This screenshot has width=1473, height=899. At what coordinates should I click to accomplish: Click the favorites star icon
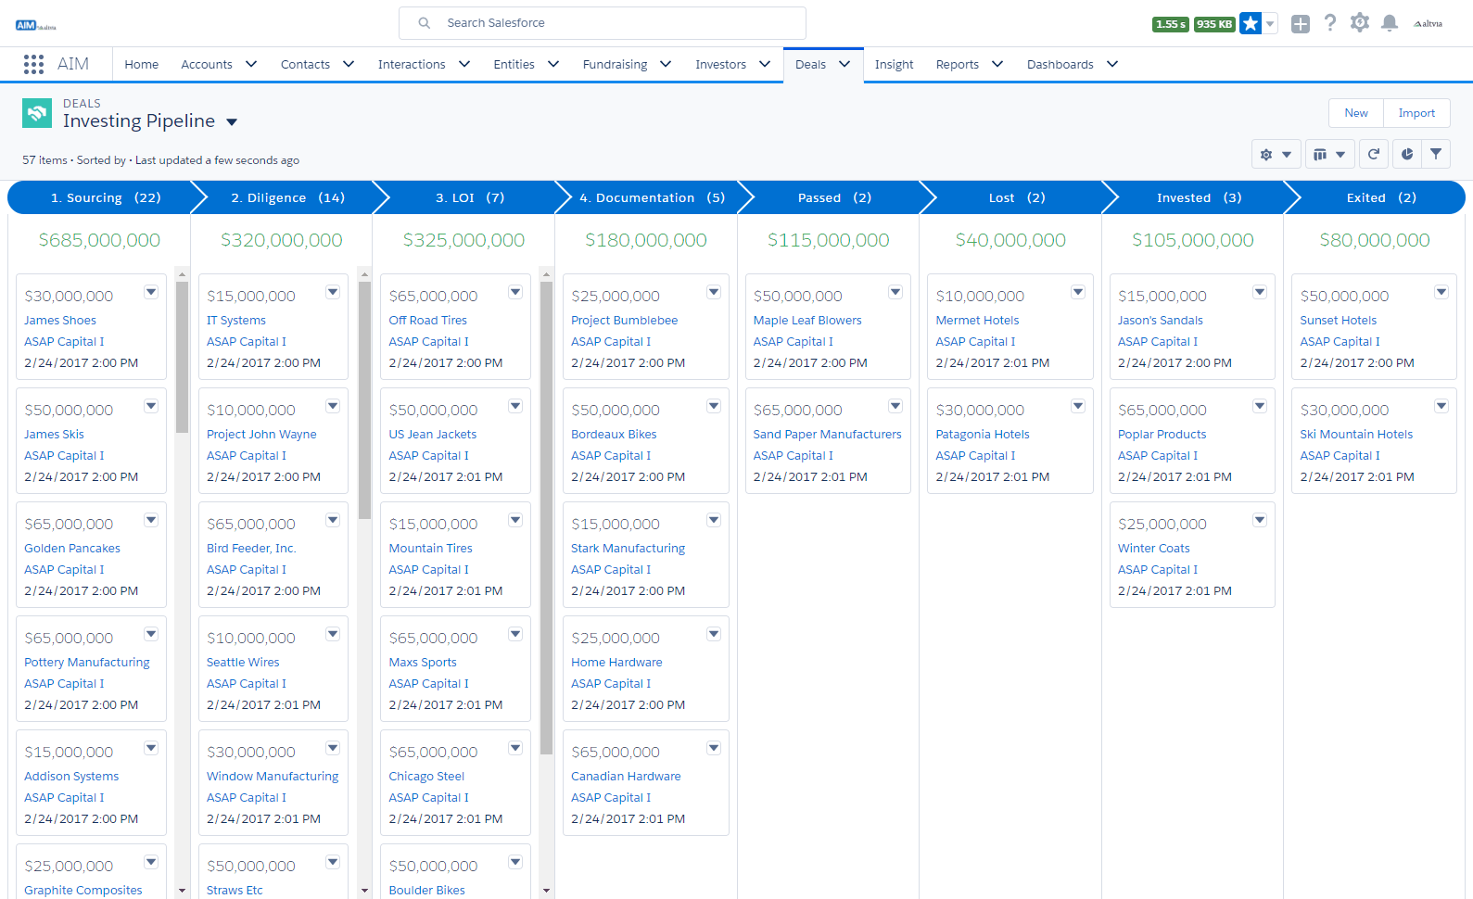1251,23
